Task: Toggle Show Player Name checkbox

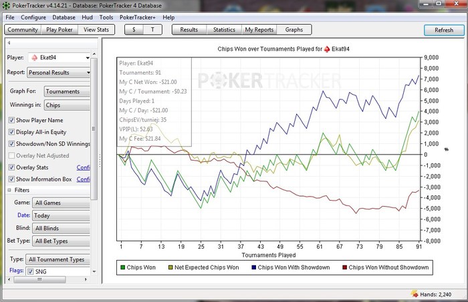Action: (x=11, y=120)
